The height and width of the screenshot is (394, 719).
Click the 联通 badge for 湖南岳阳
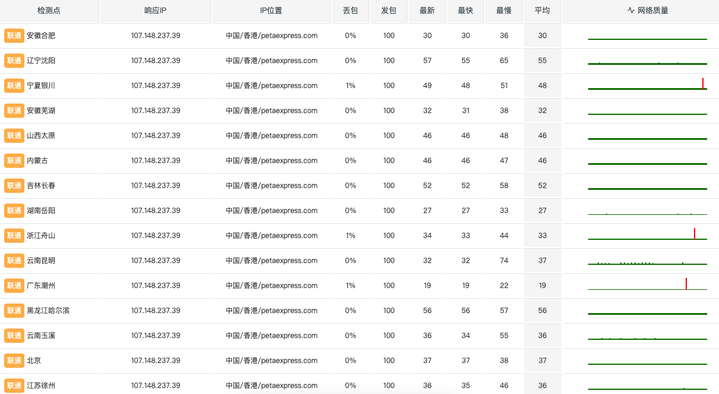tap(14, 211)
